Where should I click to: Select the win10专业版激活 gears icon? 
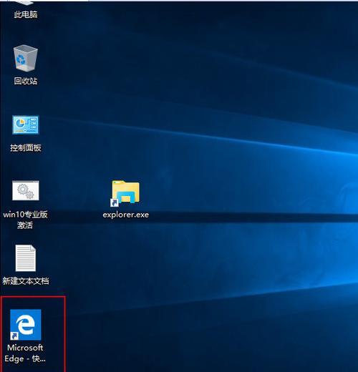coord(26,190)
